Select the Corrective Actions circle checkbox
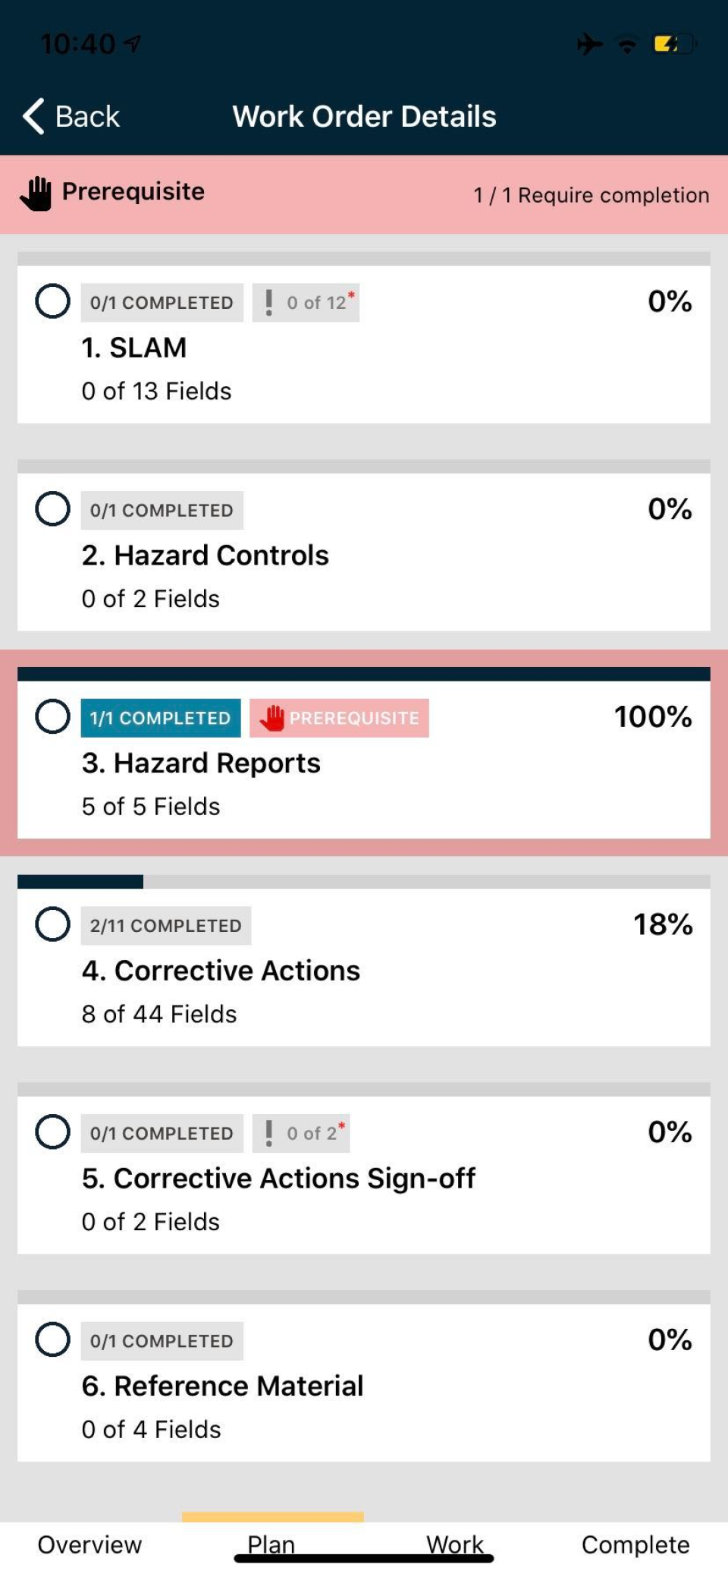This screenshot has width=728, height=1577. coord(52,924)
